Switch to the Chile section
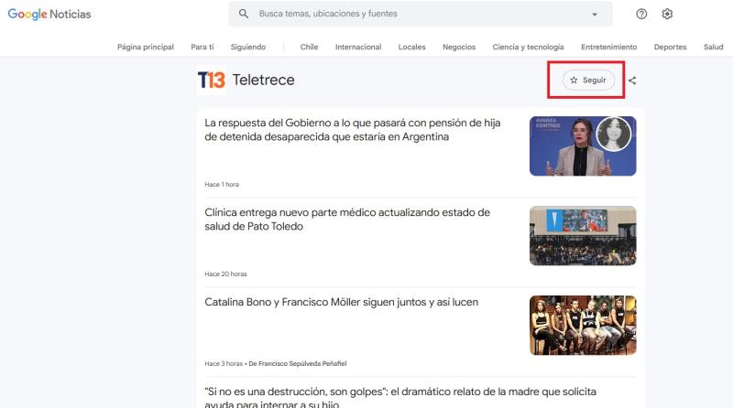733x408 pixels. click(x=309, y=48)
